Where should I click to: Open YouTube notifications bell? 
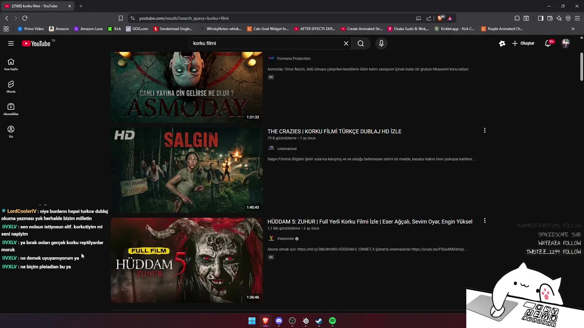point(549,43)
